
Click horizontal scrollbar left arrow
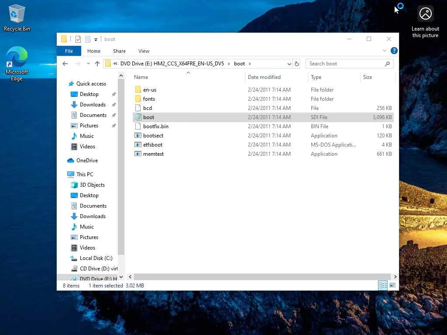130,277
